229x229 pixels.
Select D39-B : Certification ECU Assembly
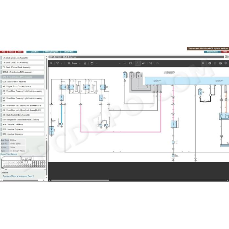pyautogui.click(x=22, y=72)
